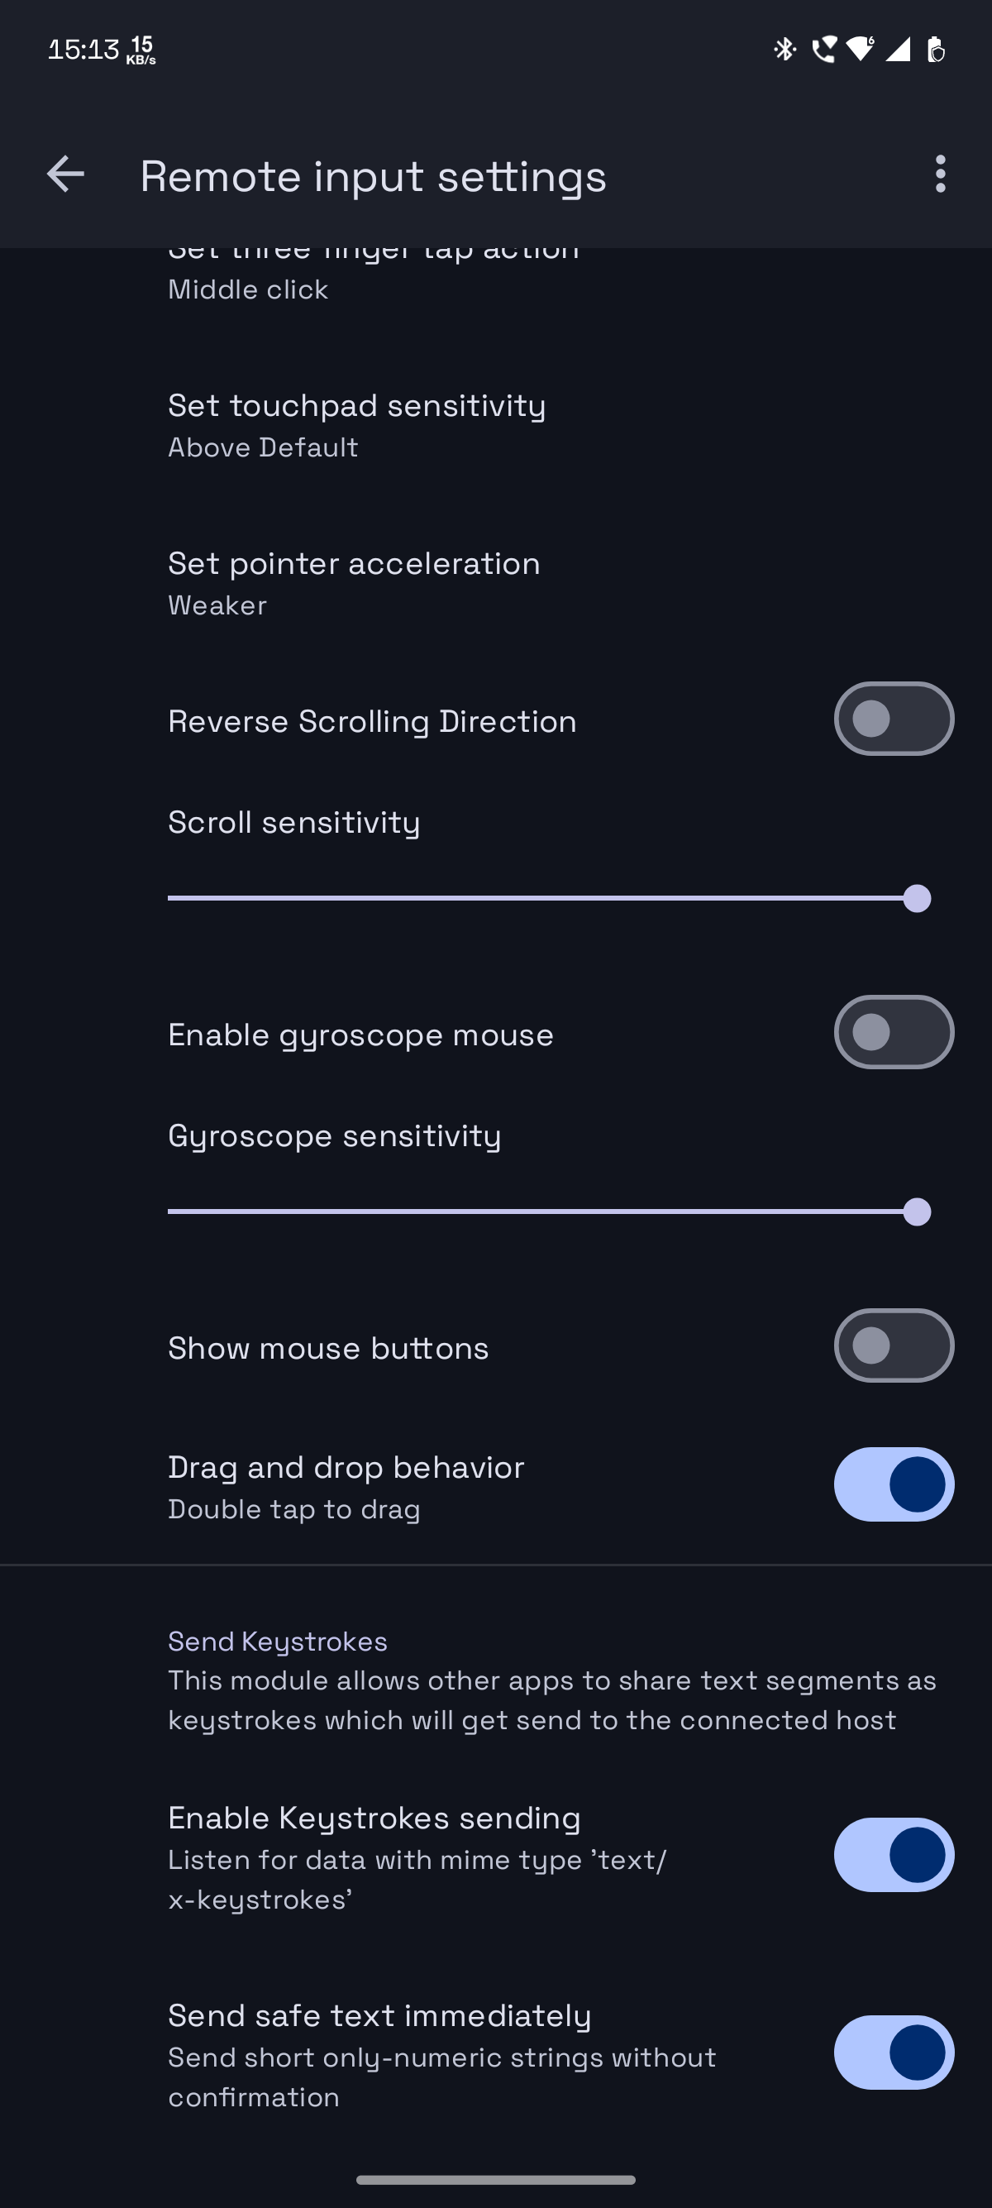Tap the network speed KB/s indicator
This screenshot has height=2208, width=992.
click(x=141, y=50)
